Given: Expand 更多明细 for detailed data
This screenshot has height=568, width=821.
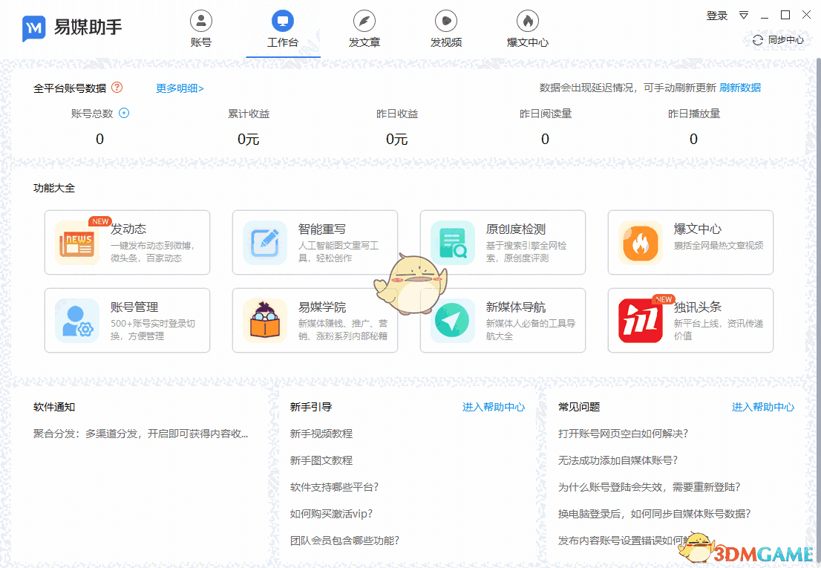Looking at the screenshot, I should pyautogui.click(x=177, y=88).
